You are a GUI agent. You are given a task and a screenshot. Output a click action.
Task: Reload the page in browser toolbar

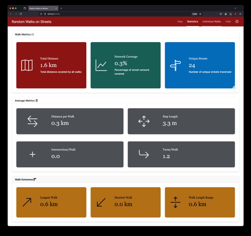pos(21,14)
